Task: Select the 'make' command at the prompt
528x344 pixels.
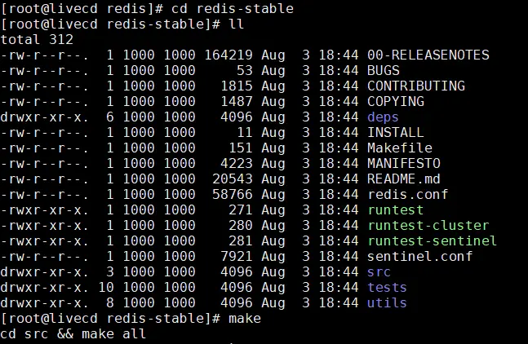Action: (x=245, y=318)
